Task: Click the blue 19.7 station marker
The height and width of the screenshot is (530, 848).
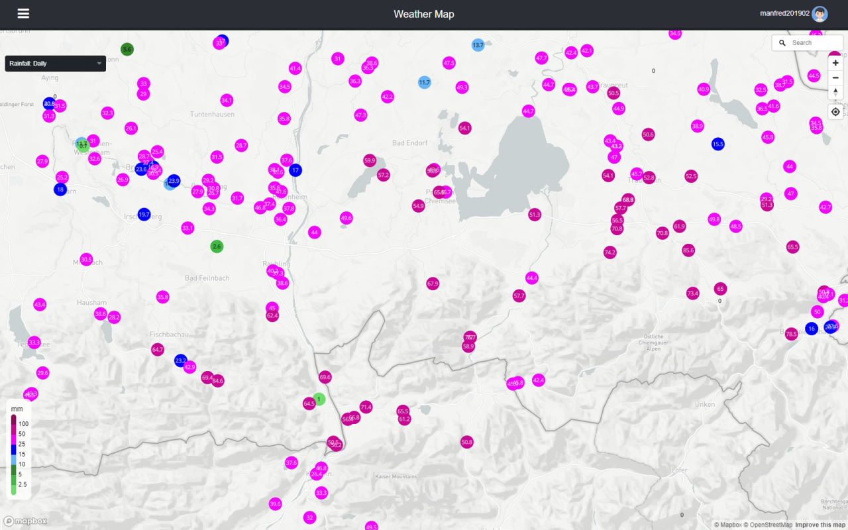Action: click(144, 214)
